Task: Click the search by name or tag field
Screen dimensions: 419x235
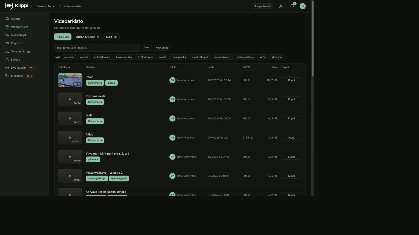Action: [x=97, y=48]
